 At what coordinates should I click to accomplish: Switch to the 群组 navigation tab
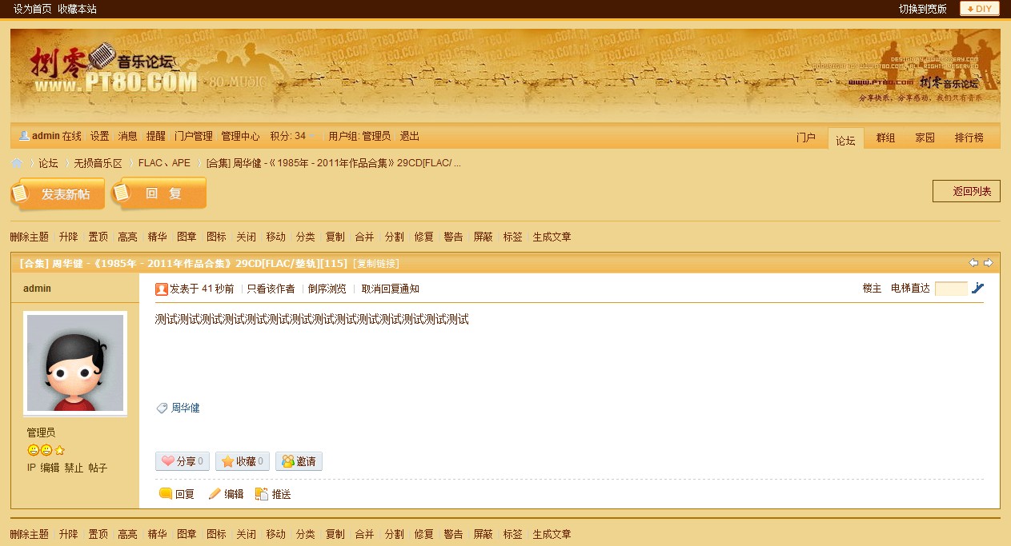click(x=885, y=137)
